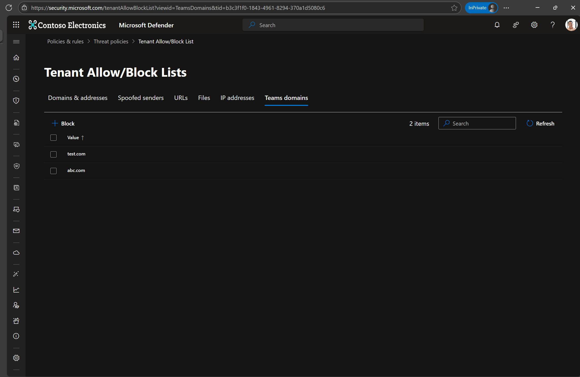Select the abc.com checkbox

pos(53,171)
